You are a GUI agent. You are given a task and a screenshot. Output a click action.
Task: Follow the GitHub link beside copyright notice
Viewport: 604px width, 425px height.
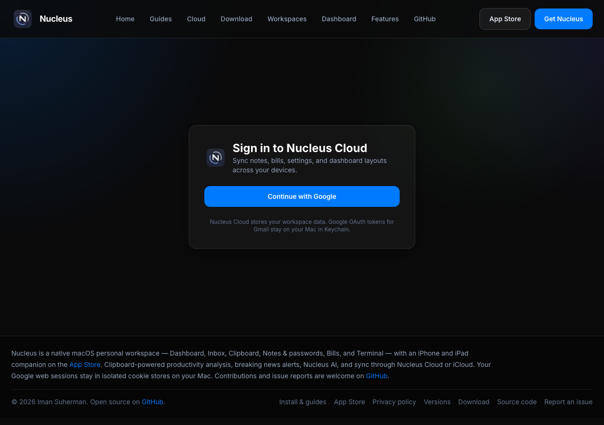[x=152, y=402]
